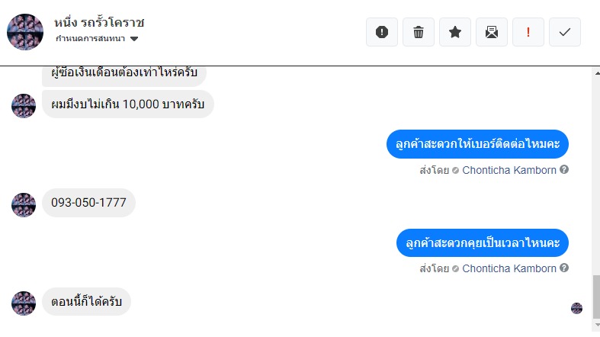
Task: Click the header profile picture
Action: [x=25, y=32]
